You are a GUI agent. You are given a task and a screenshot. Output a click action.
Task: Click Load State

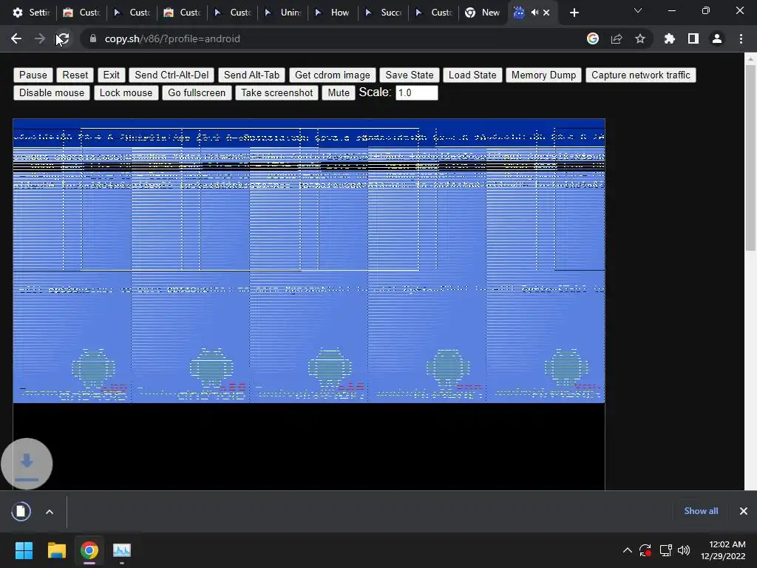(472, 75)
